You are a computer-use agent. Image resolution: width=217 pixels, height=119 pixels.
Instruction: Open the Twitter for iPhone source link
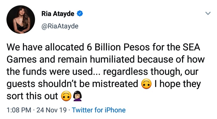pos(99,110)
